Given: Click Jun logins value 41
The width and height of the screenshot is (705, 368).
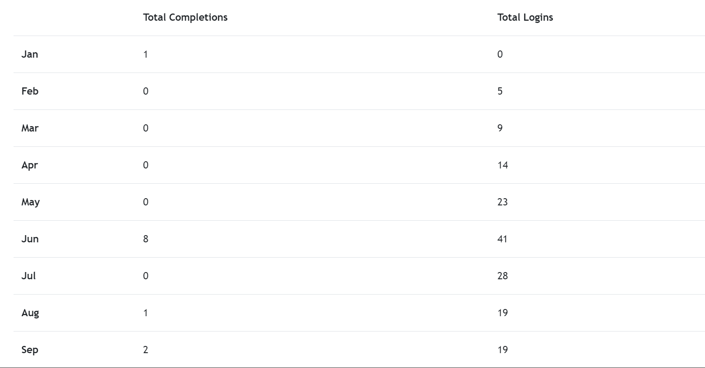Looking at the screenshot, I should [502, 239].
